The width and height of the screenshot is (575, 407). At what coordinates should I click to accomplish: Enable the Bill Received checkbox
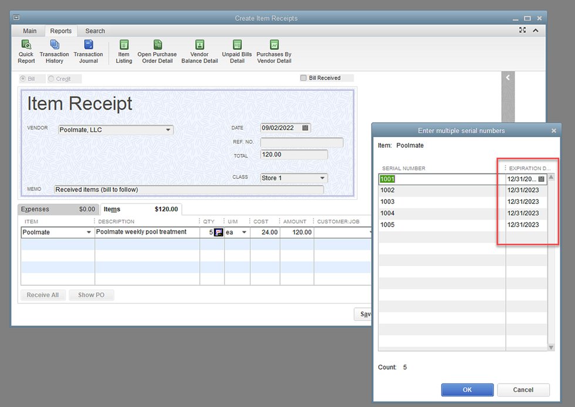(303, 78)
